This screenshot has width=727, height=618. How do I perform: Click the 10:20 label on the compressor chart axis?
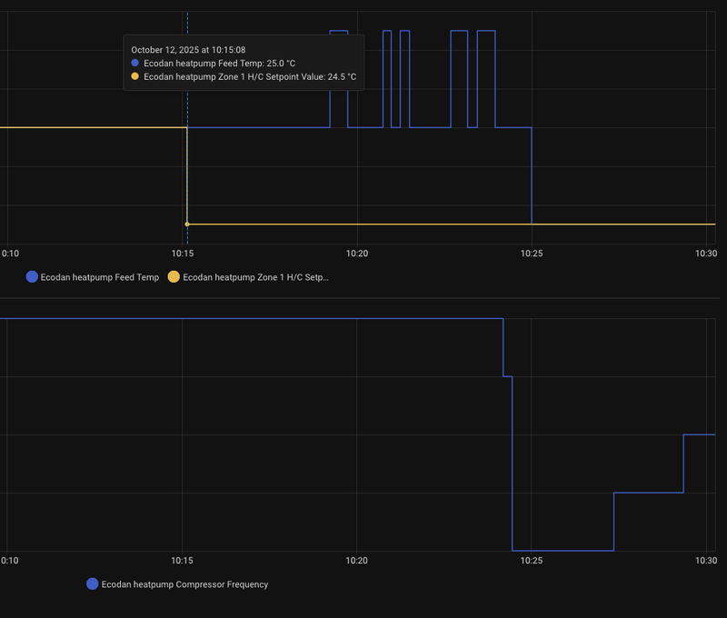(357, 561)
